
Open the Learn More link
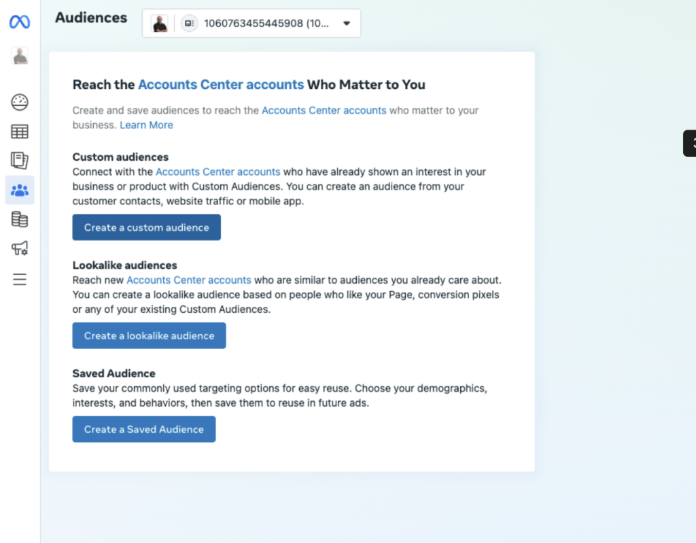pyautogui.click(x=147, y=125)
